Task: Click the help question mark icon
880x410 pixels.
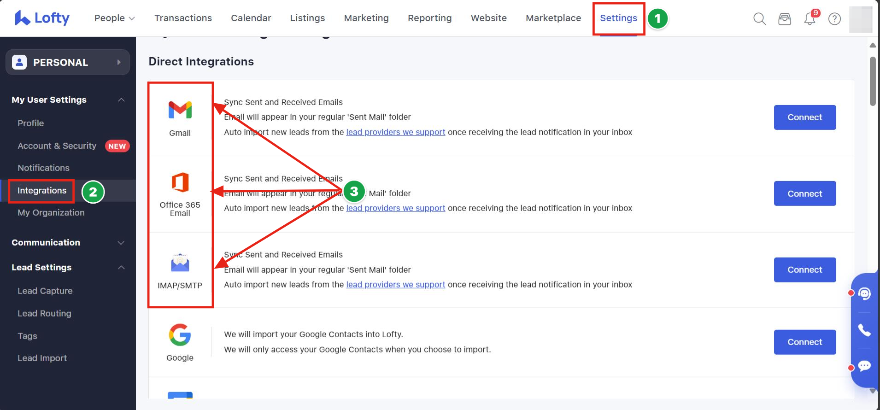Action: pos(834,19)
